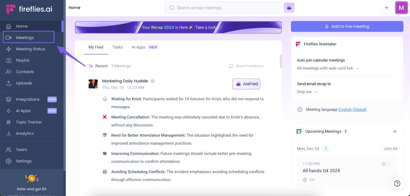The height and width of the screenshot is (196, 410).
Task: Focus the Search across meetings field
Action: pyautogui.click(x=222, y=8)
